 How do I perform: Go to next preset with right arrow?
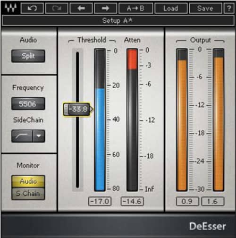point(106,8)
